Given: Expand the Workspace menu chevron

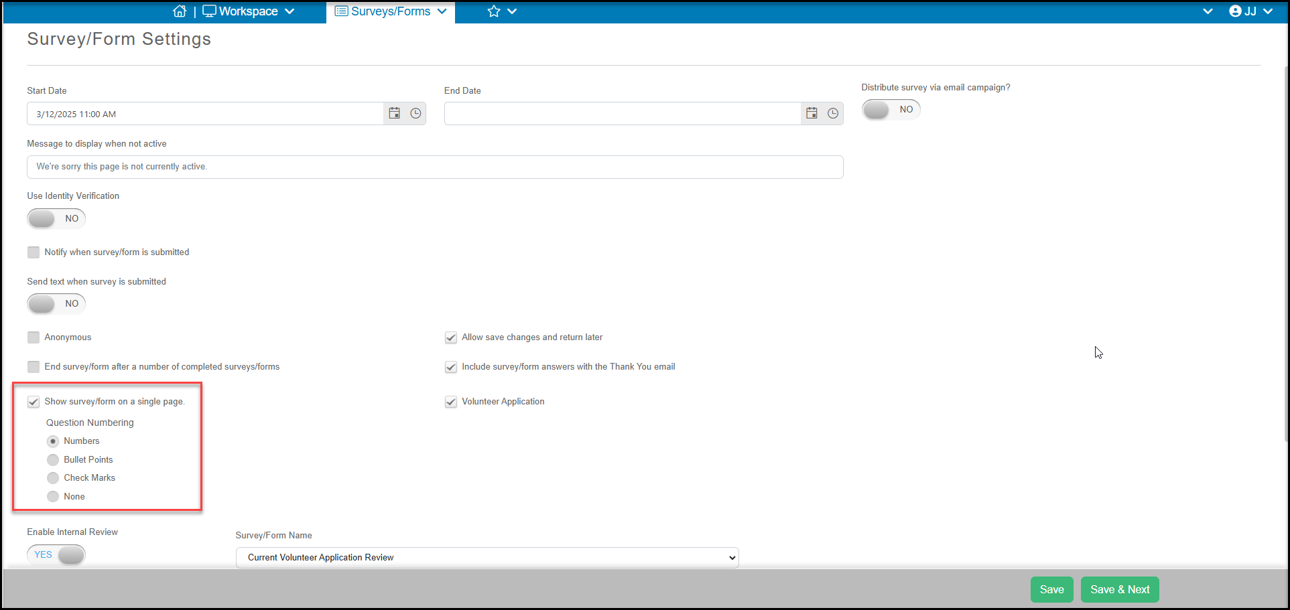Looking at the screenshot, I should click(x=289, y=11).
